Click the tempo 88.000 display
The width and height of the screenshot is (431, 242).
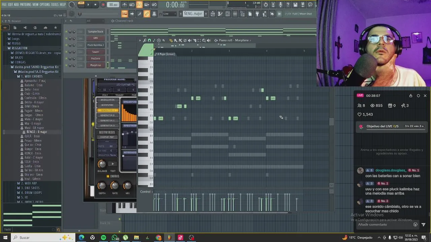(x=113, y=5)
